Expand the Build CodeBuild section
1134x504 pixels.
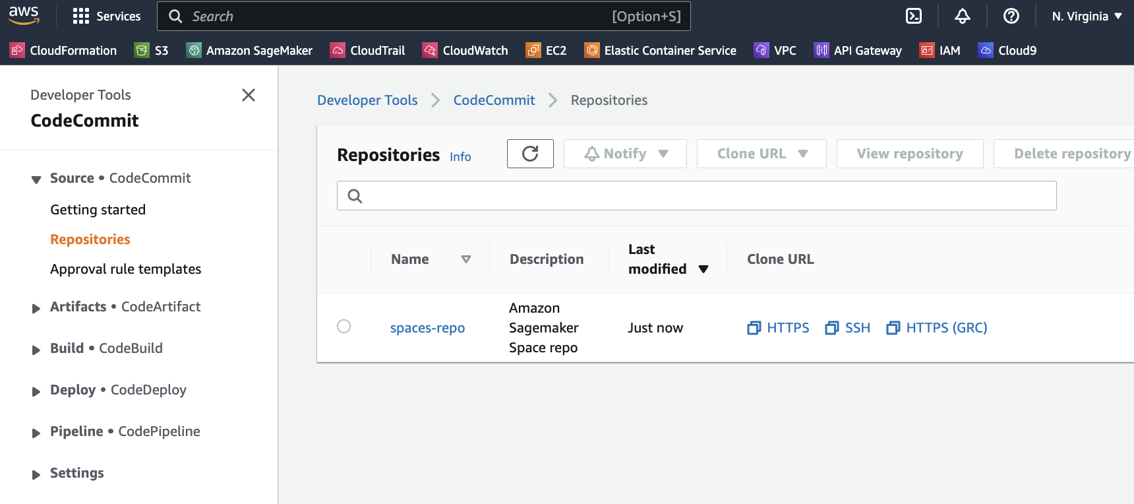36,350
